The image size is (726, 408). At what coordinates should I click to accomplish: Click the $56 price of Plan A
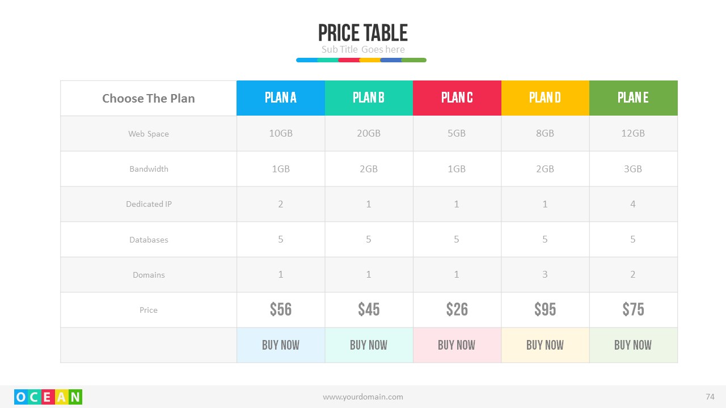281,309
